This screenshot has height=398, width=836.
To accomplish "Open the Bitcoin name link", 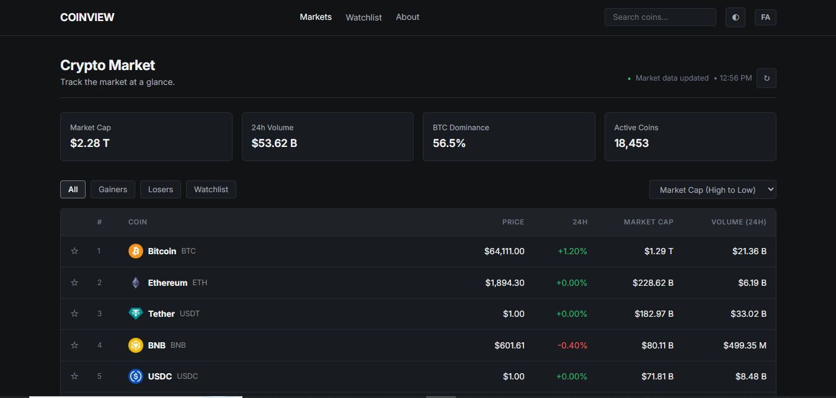I will (x=162, y=251).
